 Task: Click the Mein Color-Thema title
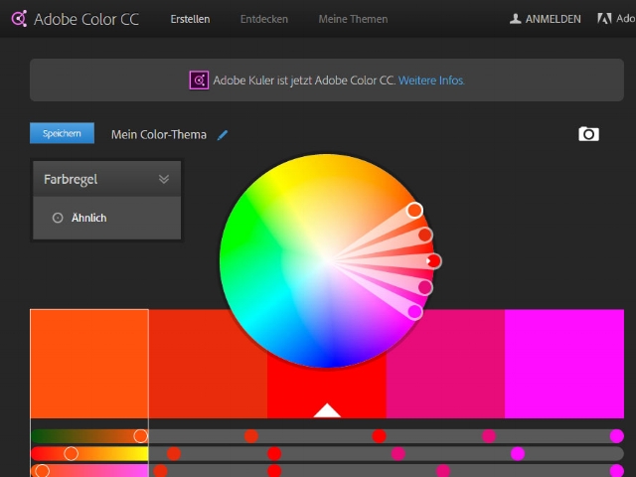pyautogui.click(x=159, y=135)
